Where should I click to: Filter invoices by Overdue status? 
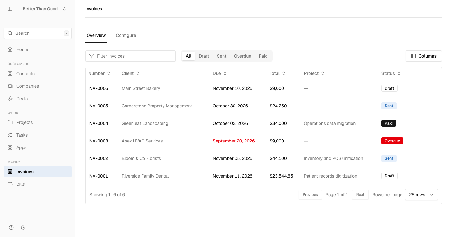(242, 56)
